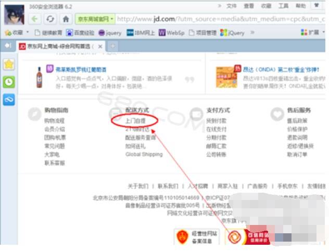Click the 经营性网站备案信息 badge

(x=197, y=237)
